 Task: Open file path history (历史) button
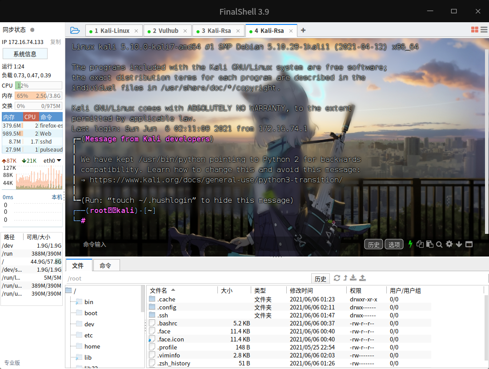[321, 279]
